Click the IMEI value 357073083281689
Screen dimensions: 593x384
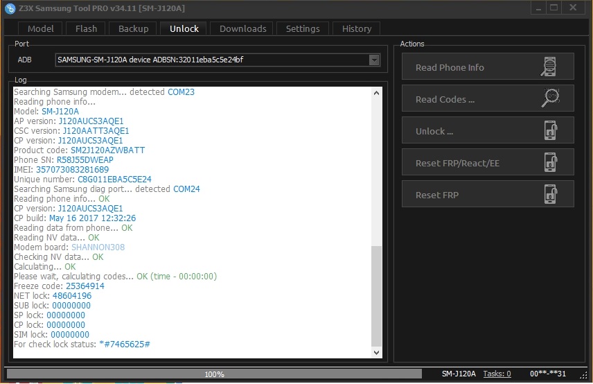[72, 170]
